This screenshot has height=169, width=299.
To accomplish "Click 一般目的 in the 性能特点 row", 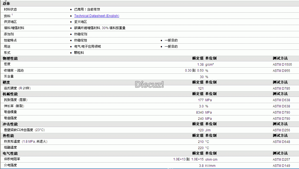I will [171, 40].
